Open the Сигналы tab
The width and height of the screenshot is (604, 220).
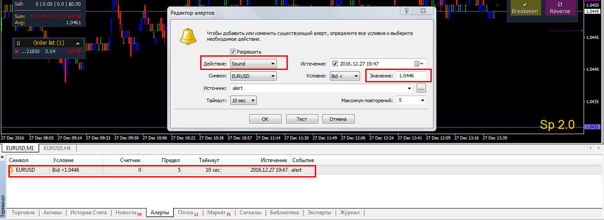pos(250,212)
